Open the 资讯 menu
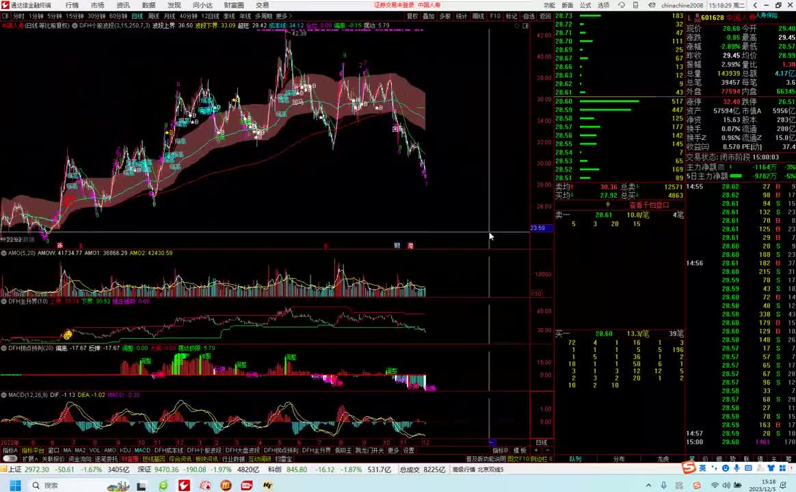Screen dimensions: 796x492 coord(123,5)
